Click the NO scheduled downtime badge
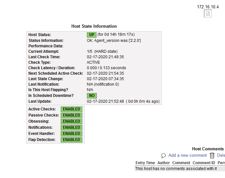 pos(92,96)
